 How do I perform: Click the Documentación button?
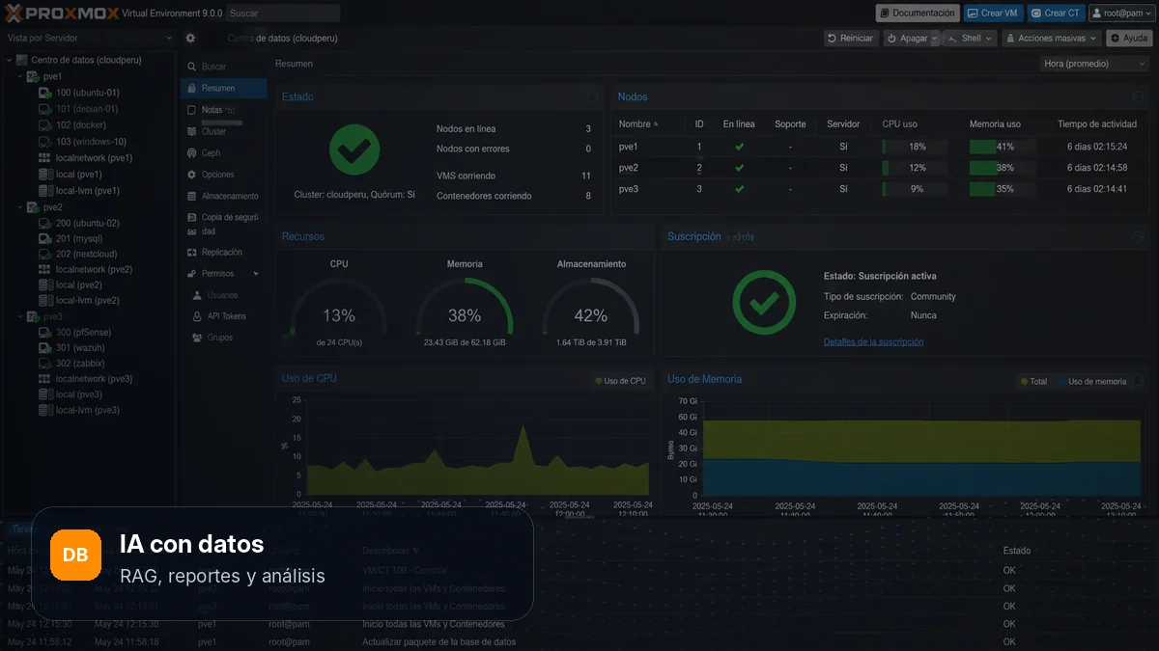pos(918,13)
